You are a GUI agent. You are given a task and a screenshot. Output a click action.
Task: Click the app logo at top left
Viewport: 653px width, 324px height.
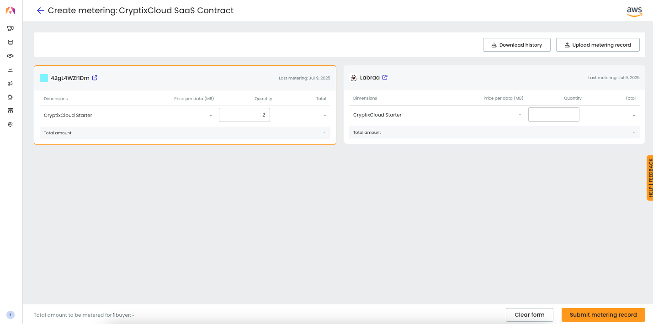point(10,11)
